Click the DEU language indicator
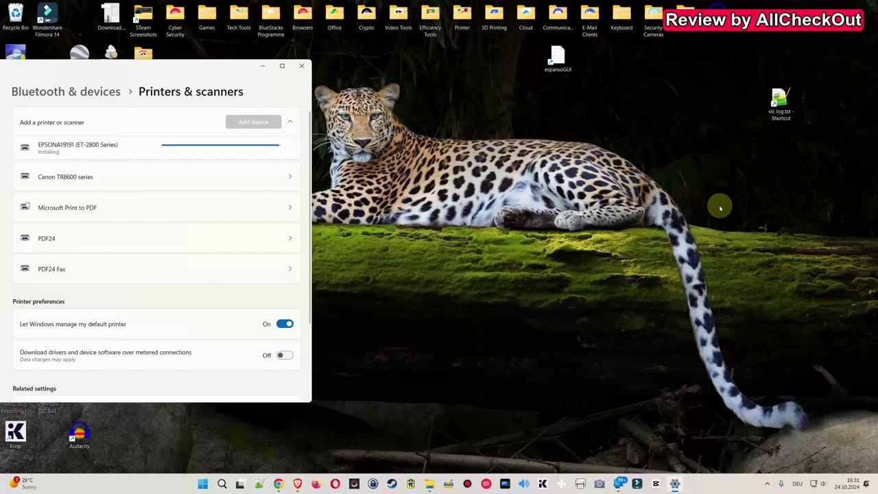Screen dimensions: 878x494 tap(797, 484)
